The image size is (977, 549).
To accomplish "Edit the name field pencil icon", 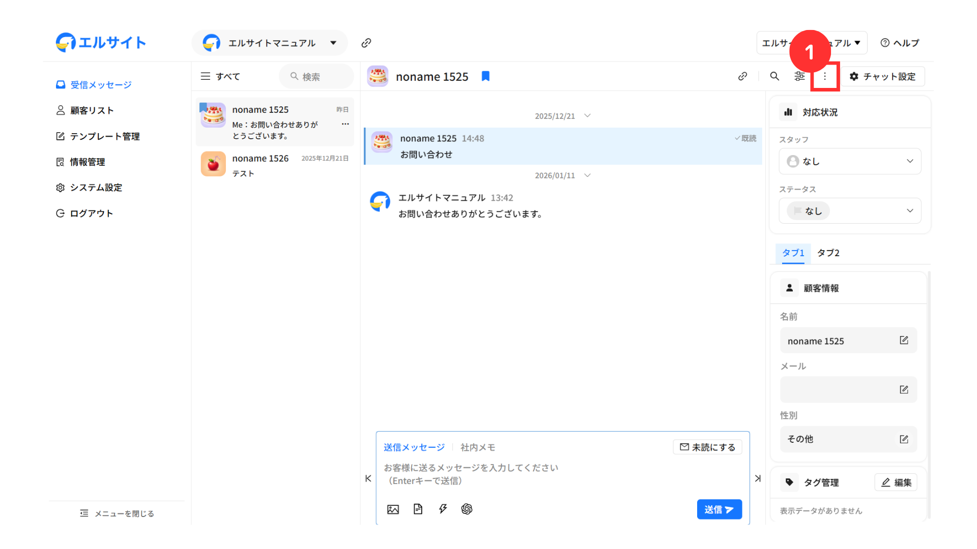I will point(904,341).
